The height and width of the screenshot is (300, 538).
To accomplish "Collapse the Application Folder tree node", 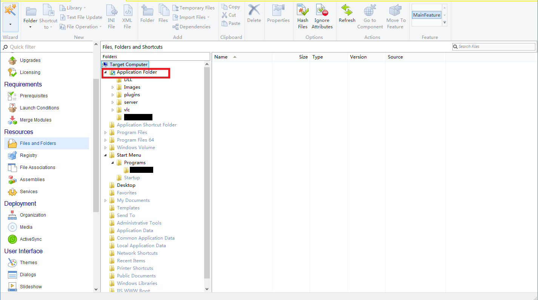I will 105,72.
